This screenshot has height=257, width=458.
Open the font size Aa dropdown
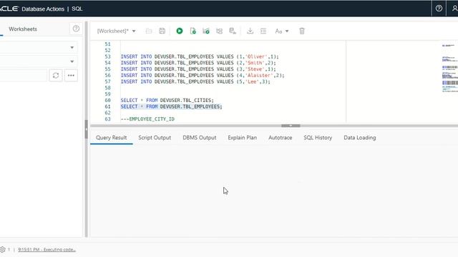(x=281, y=31)
